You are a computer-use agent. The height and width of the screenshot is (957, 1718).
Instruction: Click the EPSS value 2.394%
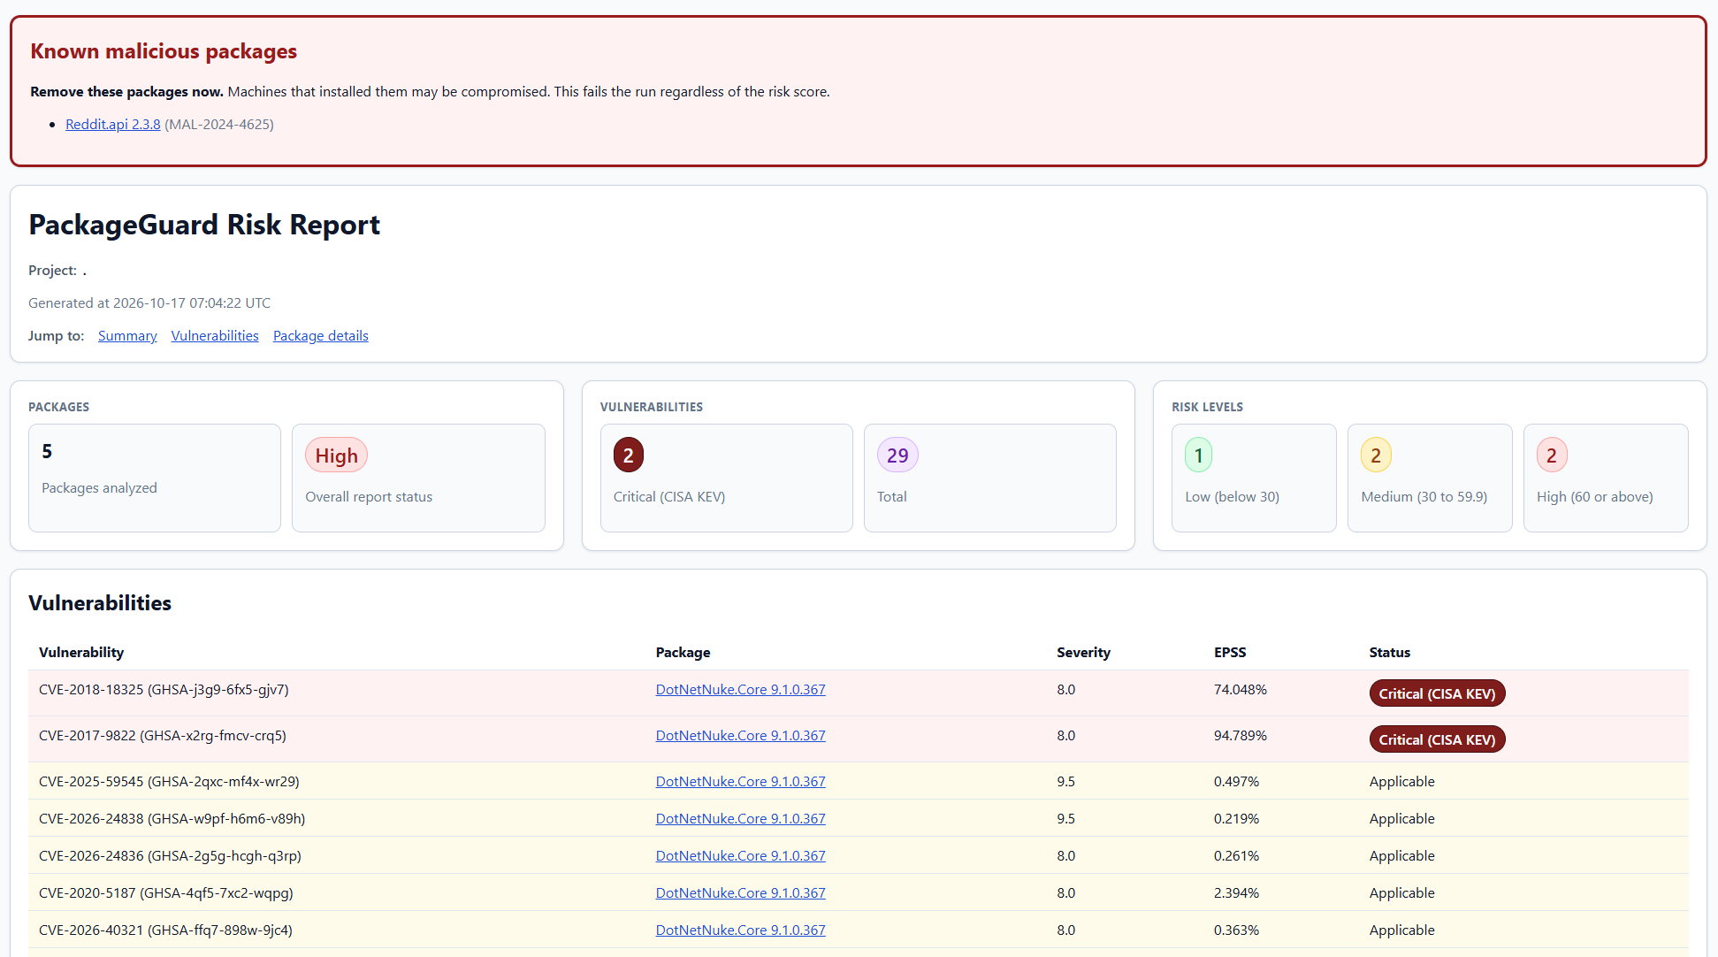coord(1236,893)
